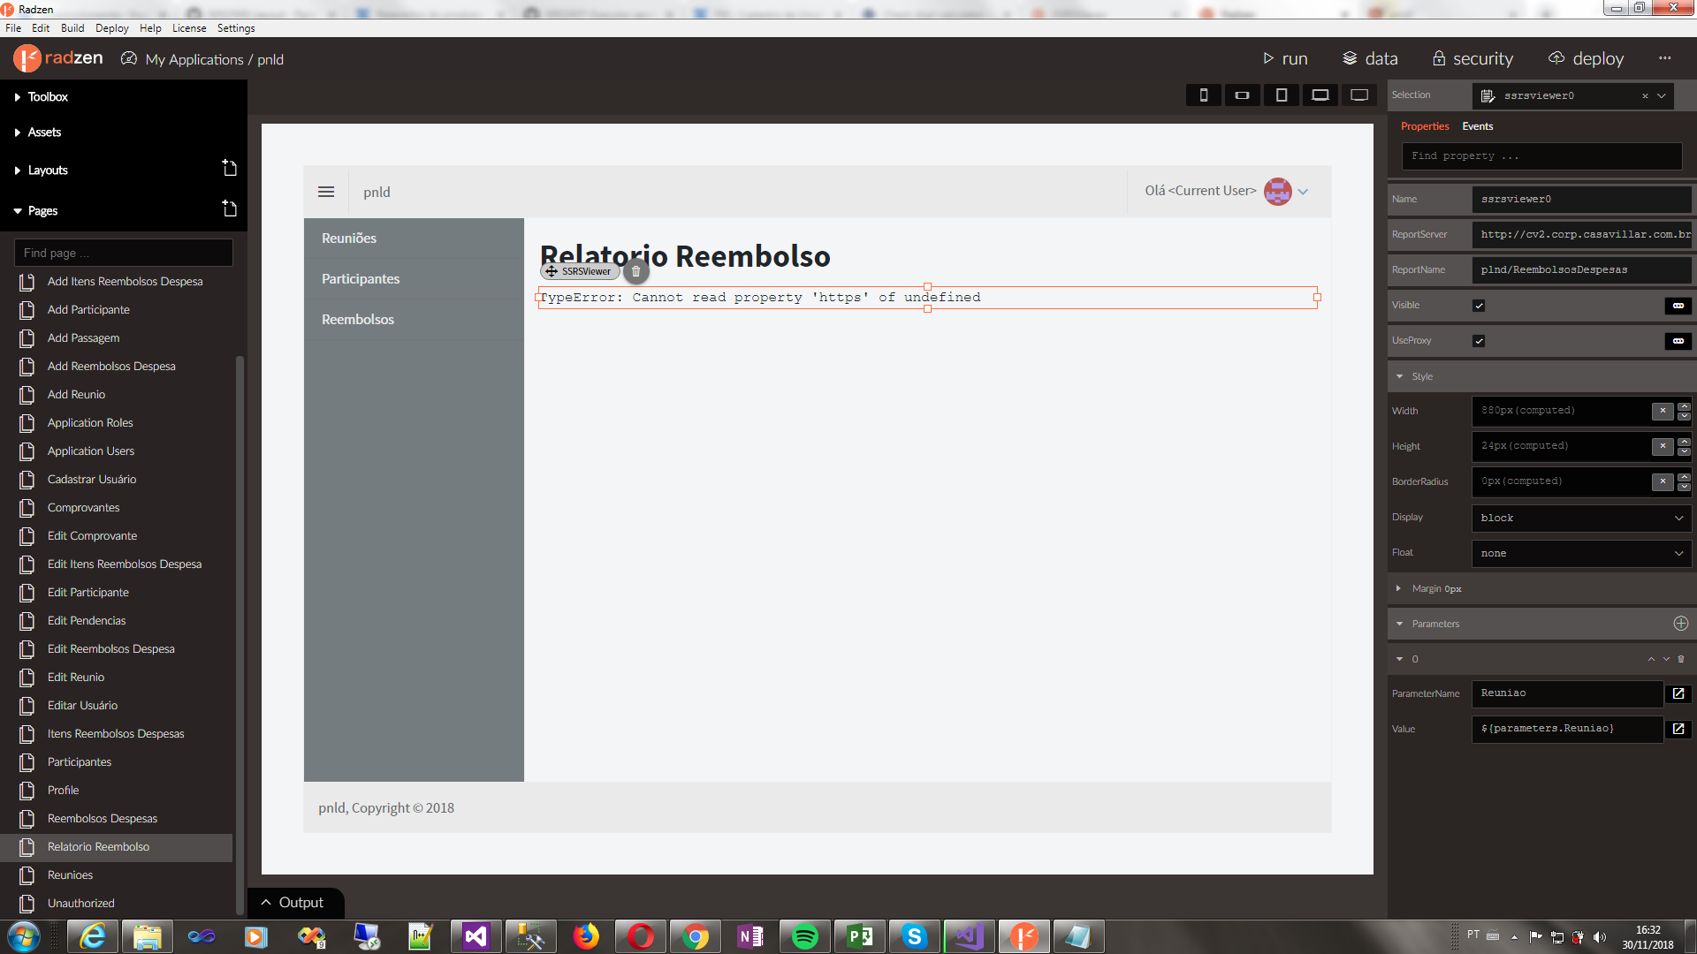This screenshot has height=954, width=1697.
Task: Open the data layers icon
Action: 1350,58
